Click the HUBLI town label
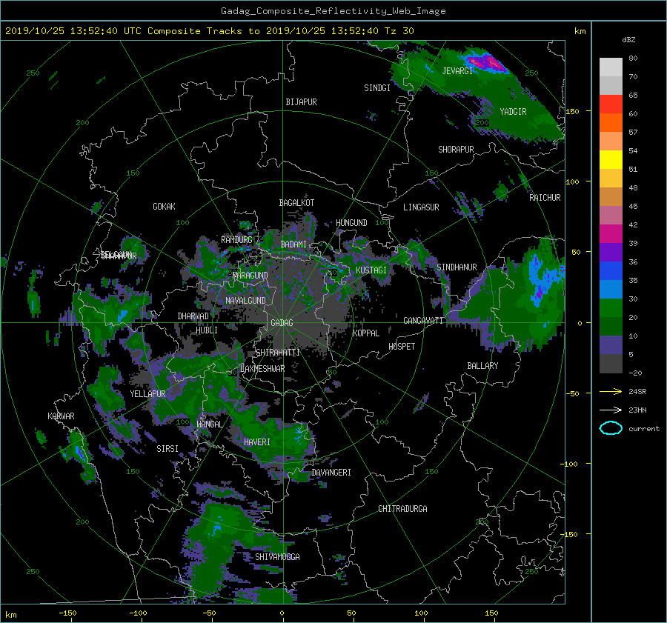This screenshot has height=623, width=667. pos(207,330)
